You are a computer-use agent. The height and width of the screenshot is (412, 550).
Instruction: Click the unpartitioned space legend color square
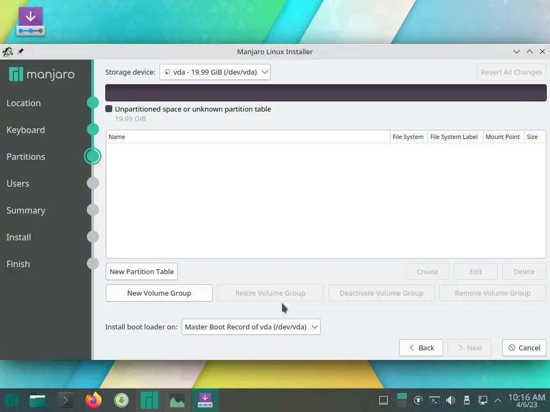pos(108,109)
